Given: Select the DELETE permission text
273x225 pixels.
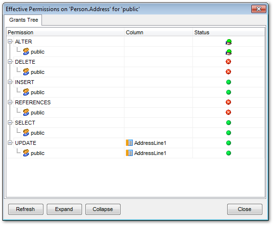Looking at the screenshot, I should tap(25, 62).
